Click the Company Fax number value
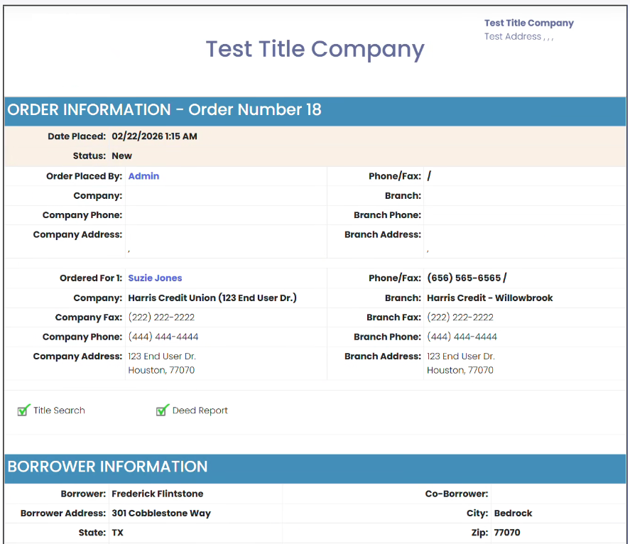 pyautogui.click(x=161, y=317)
